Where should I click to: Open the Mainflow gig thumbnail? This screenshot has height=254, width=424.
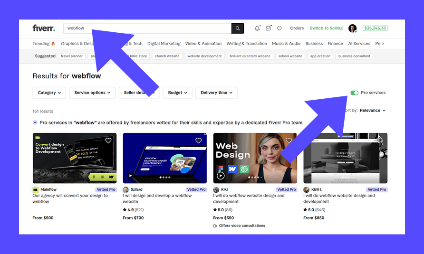click(75, 158)
